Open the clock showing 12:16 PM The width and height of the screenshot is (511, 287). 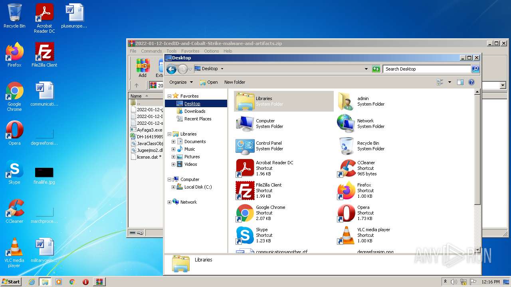(491, 282)
